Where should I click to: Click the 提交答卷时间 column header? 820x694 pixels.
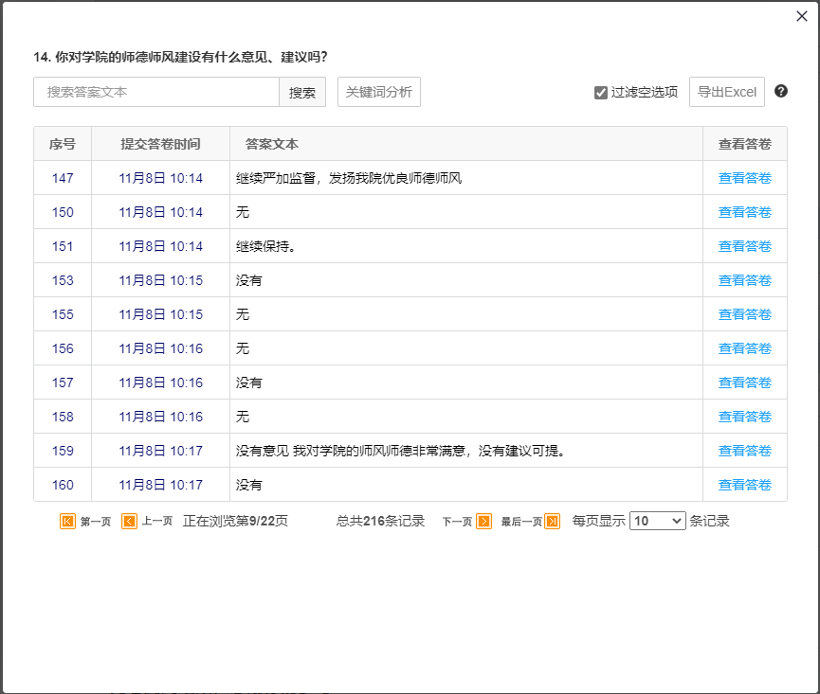pyautogui.click(x=160, y=144)
